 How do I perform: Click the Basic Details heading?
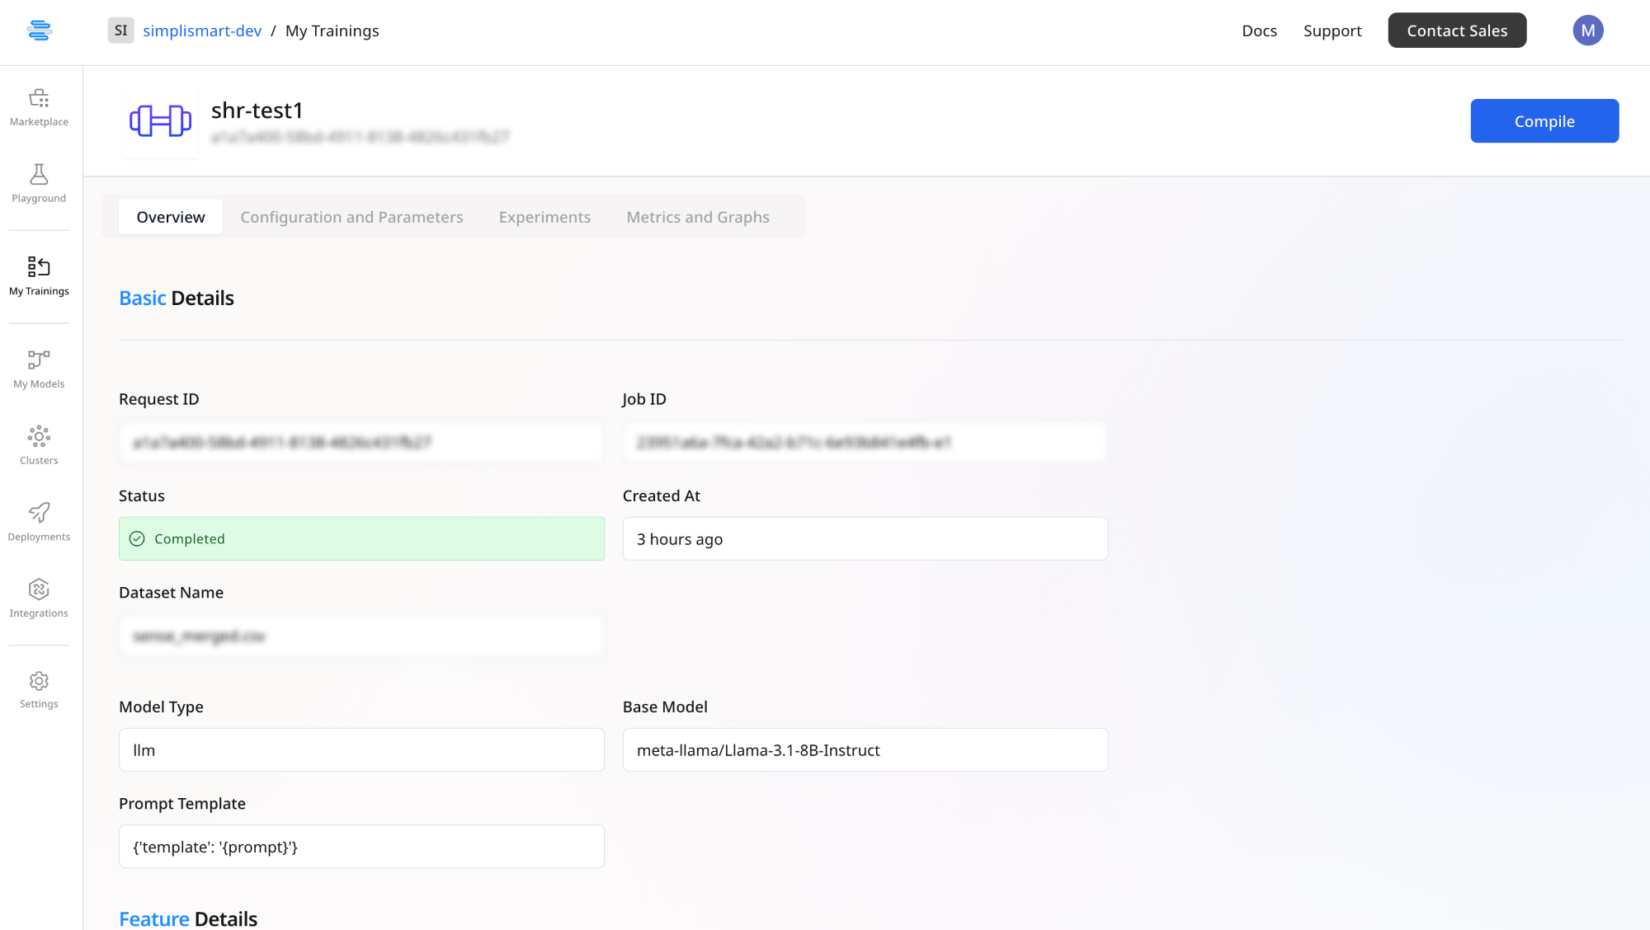(177, 298)
